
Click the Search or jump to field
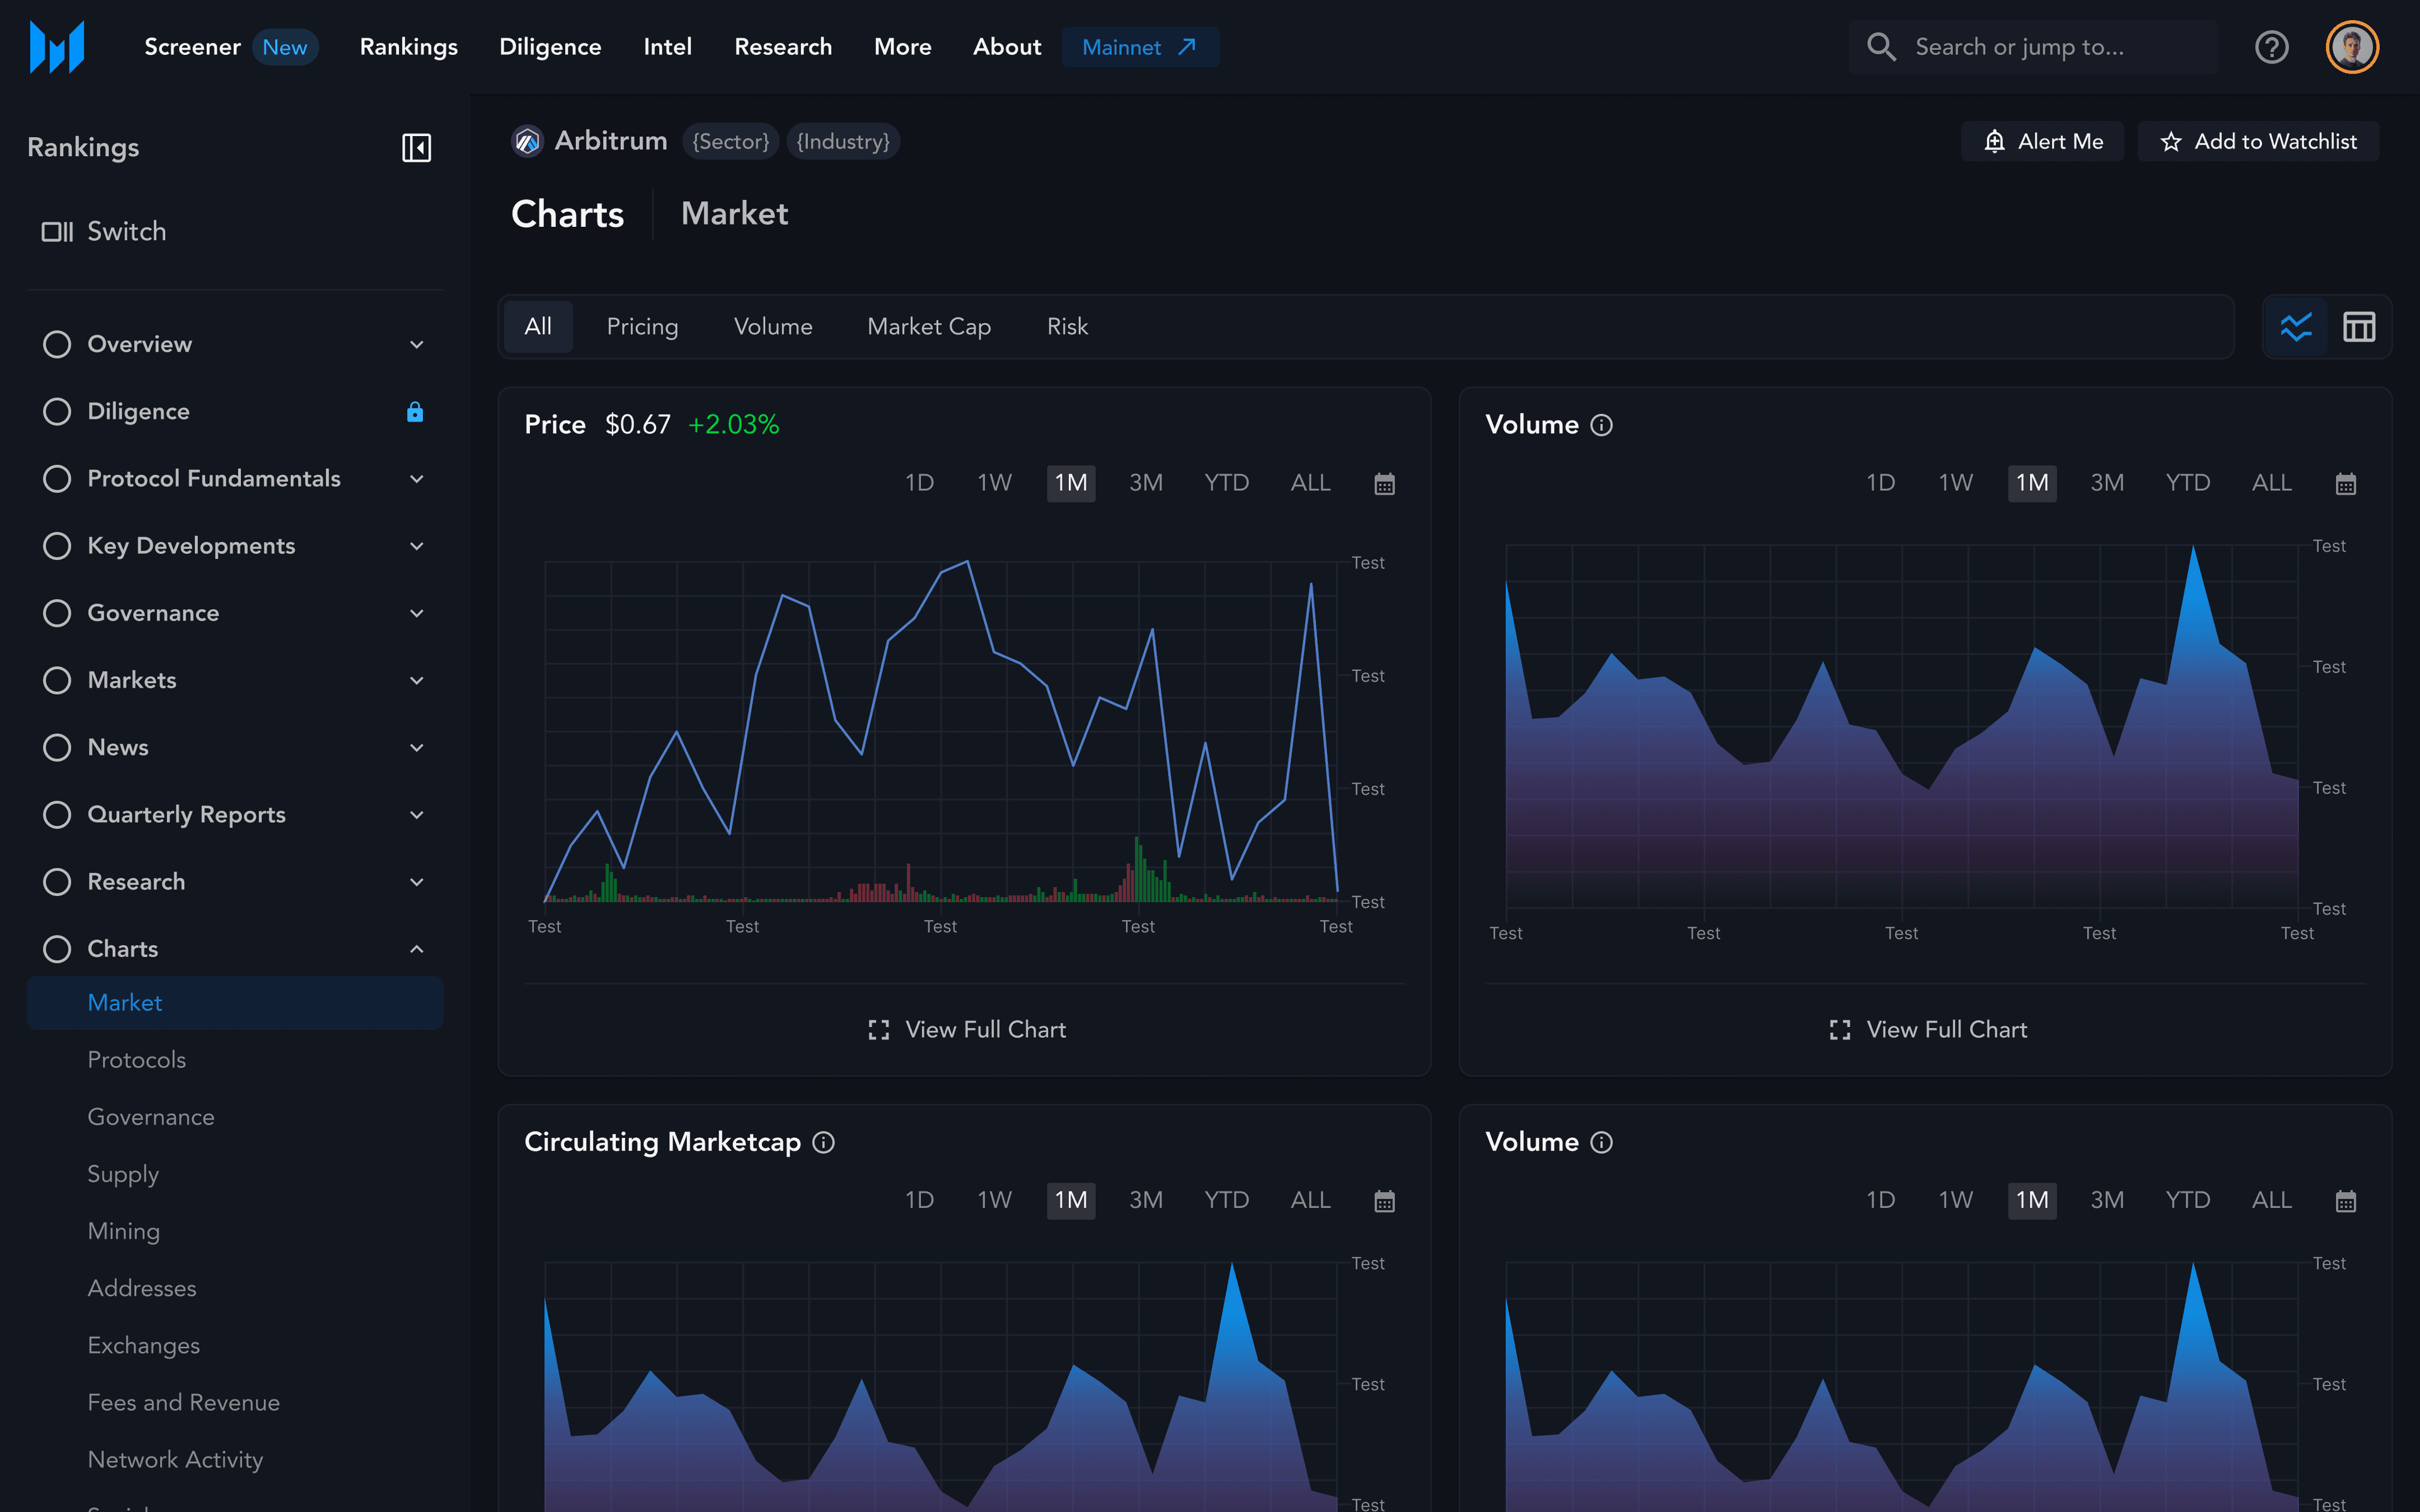click(2033, 47)
